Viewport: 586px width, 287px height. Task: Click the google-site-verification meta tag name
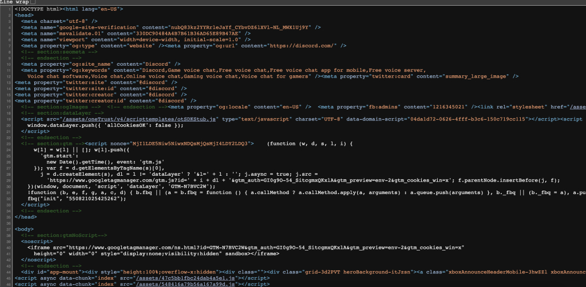[x=98, y=27]
